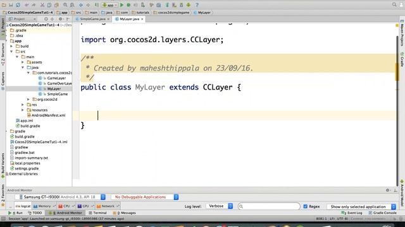Click the Redo toolbar icon
The image size is (405, 227).
(x=34, y=5)
